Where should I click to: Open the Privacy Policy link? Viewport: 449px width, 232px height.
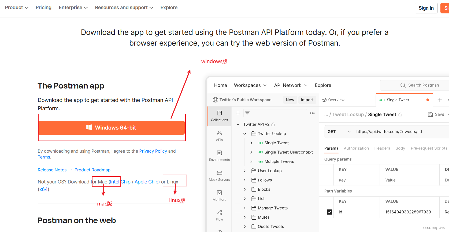pos(153,151)
